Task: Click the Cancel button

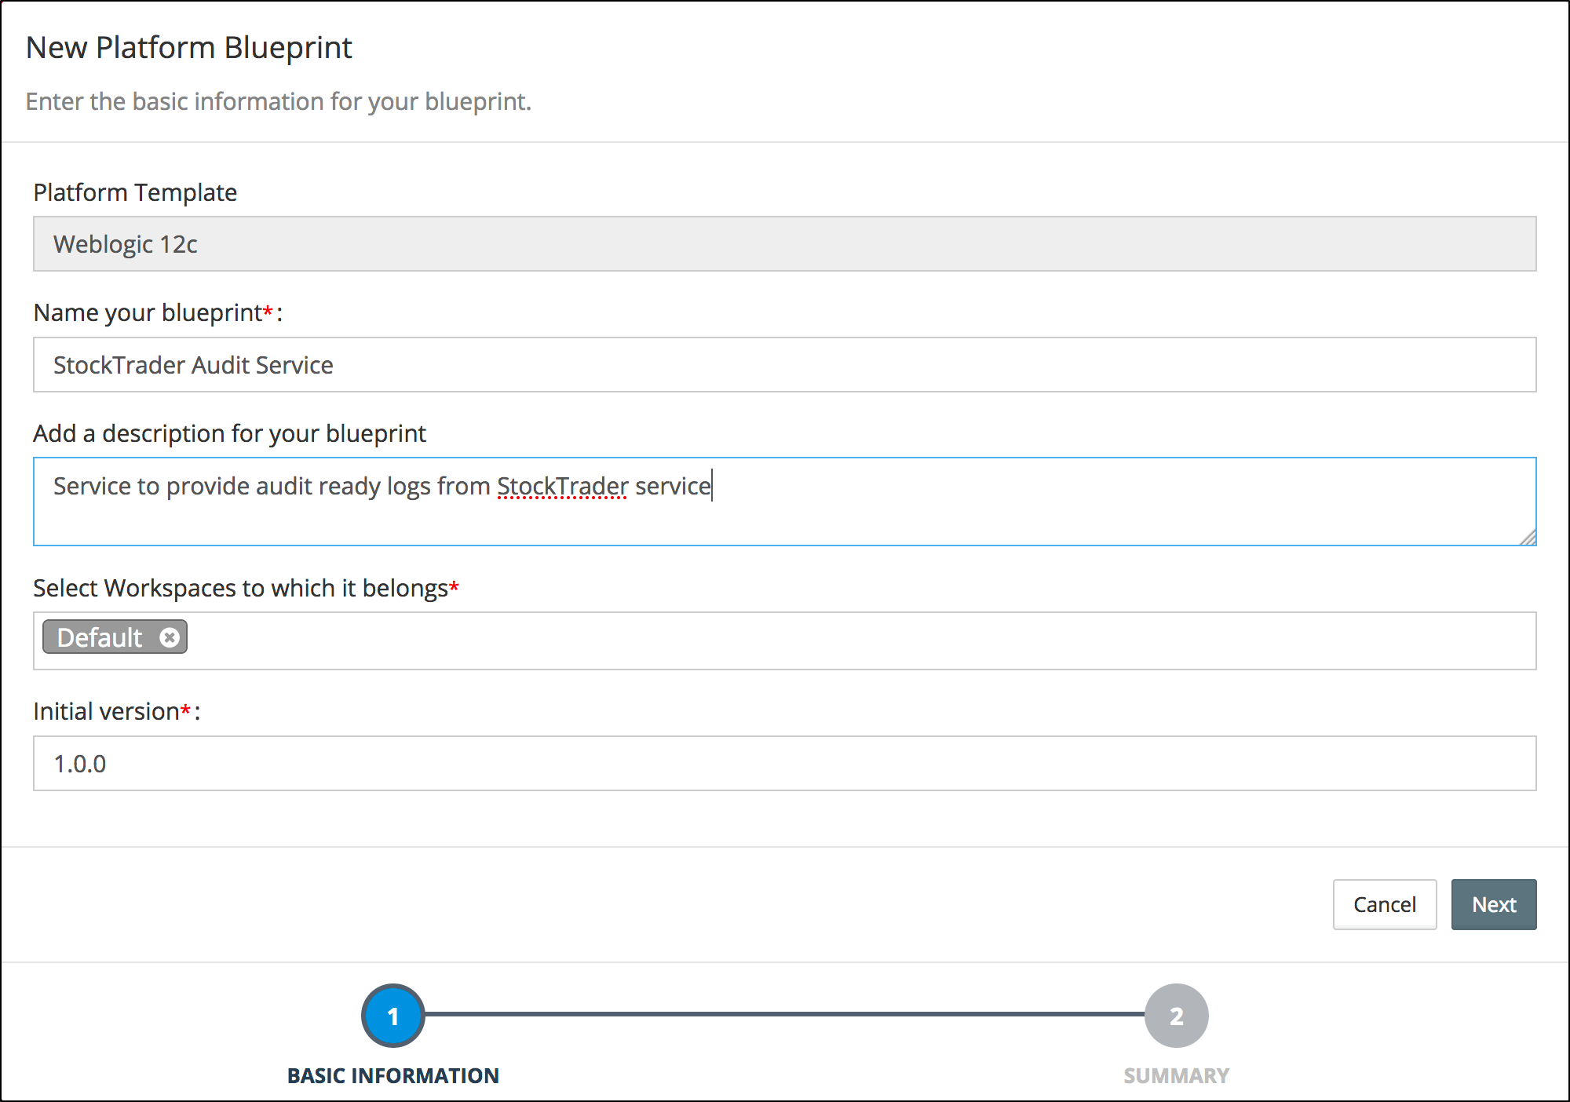Action: (1384, 904)
